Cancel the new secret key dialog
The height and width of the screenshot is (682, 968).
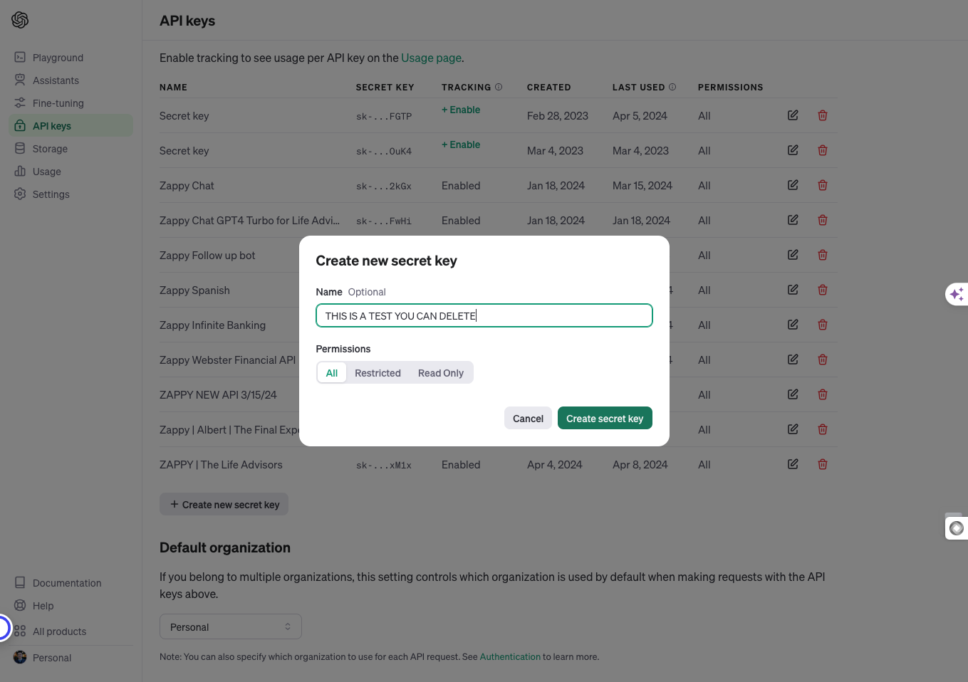tap(528, 419)
